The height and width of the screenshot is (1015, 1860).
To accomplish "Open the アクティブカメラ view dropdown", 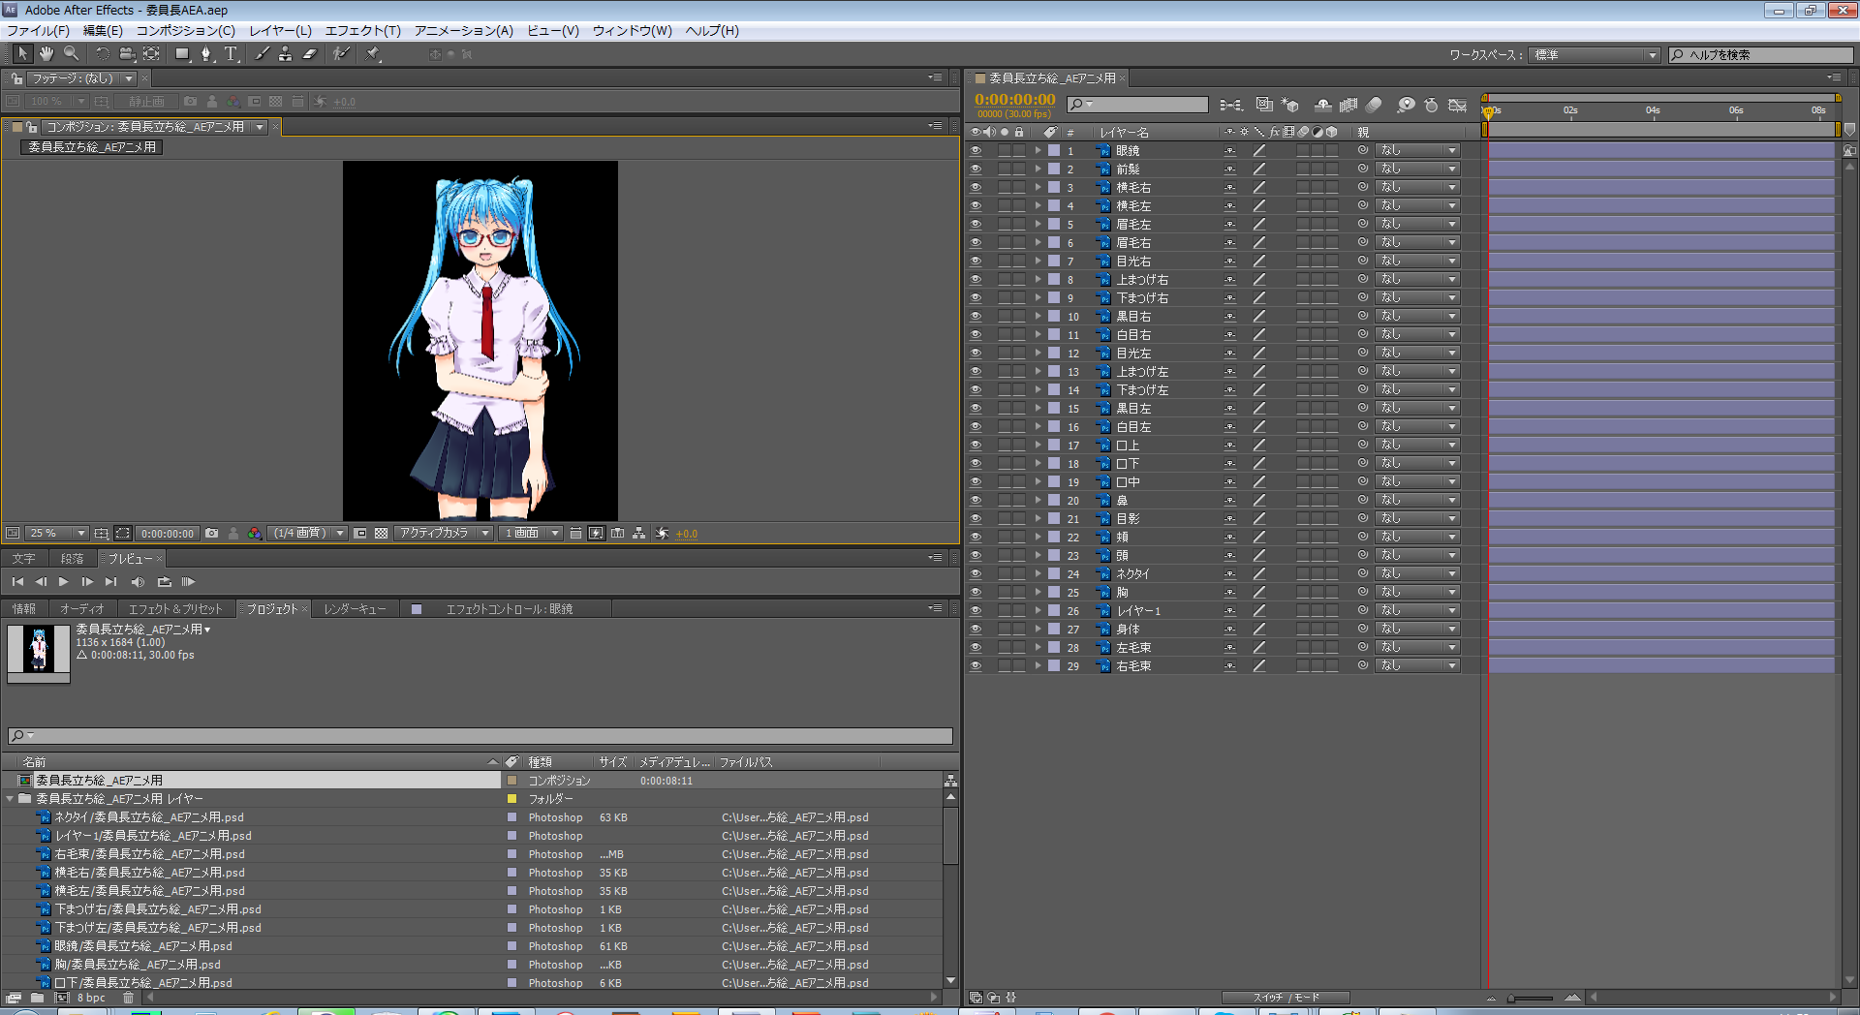I will point(444,534).
